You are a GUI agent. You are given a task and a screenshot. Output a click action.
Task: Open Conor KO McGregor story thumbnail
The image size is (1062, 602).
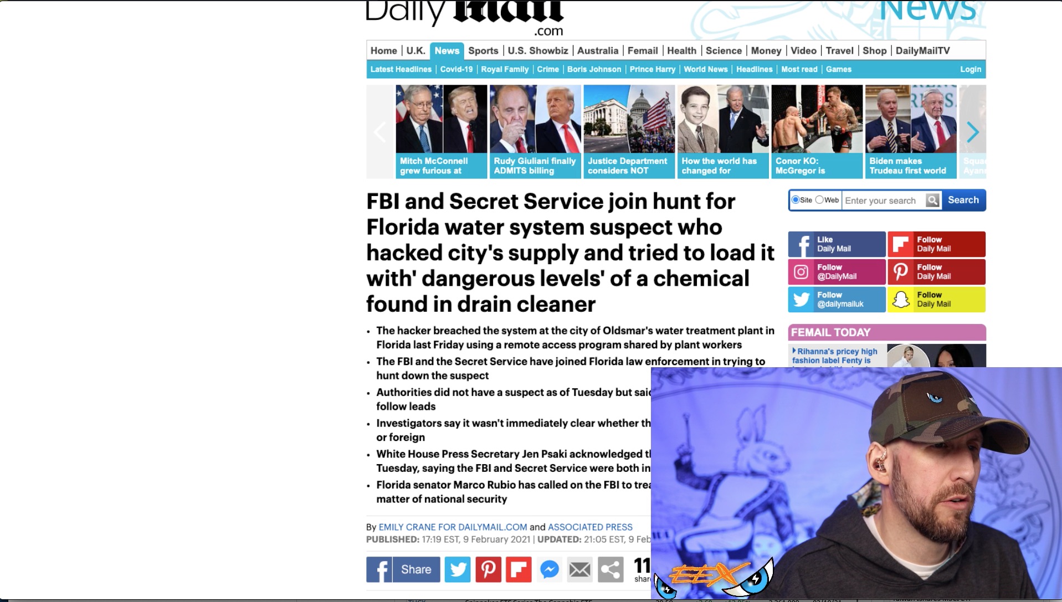coord(817,132)
